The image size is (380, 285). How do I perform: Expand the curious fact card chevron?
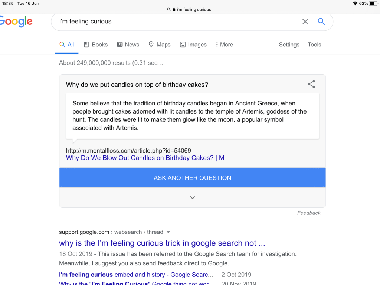click(192, 198)
